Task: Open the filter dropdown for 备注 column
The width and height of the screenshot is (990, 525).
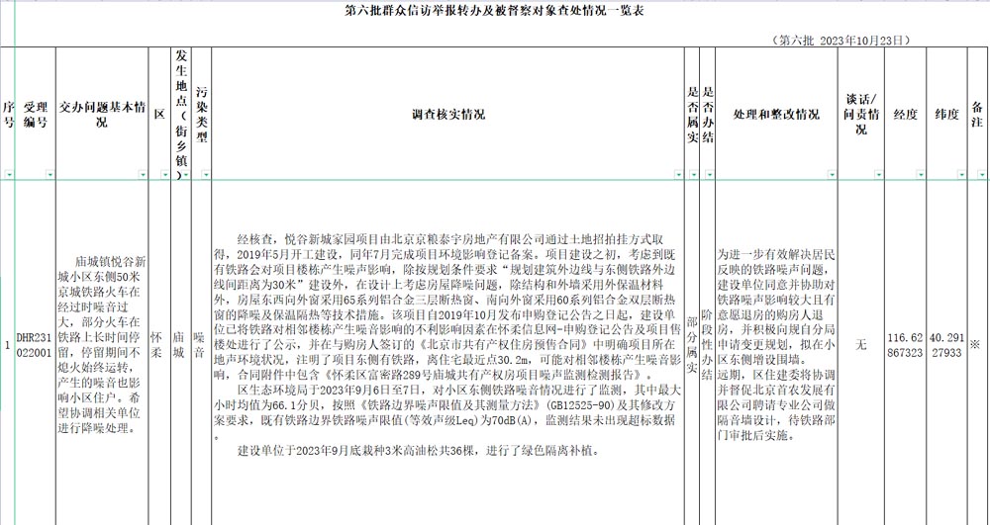Action: pyautogui.click(x=982, y=175)
